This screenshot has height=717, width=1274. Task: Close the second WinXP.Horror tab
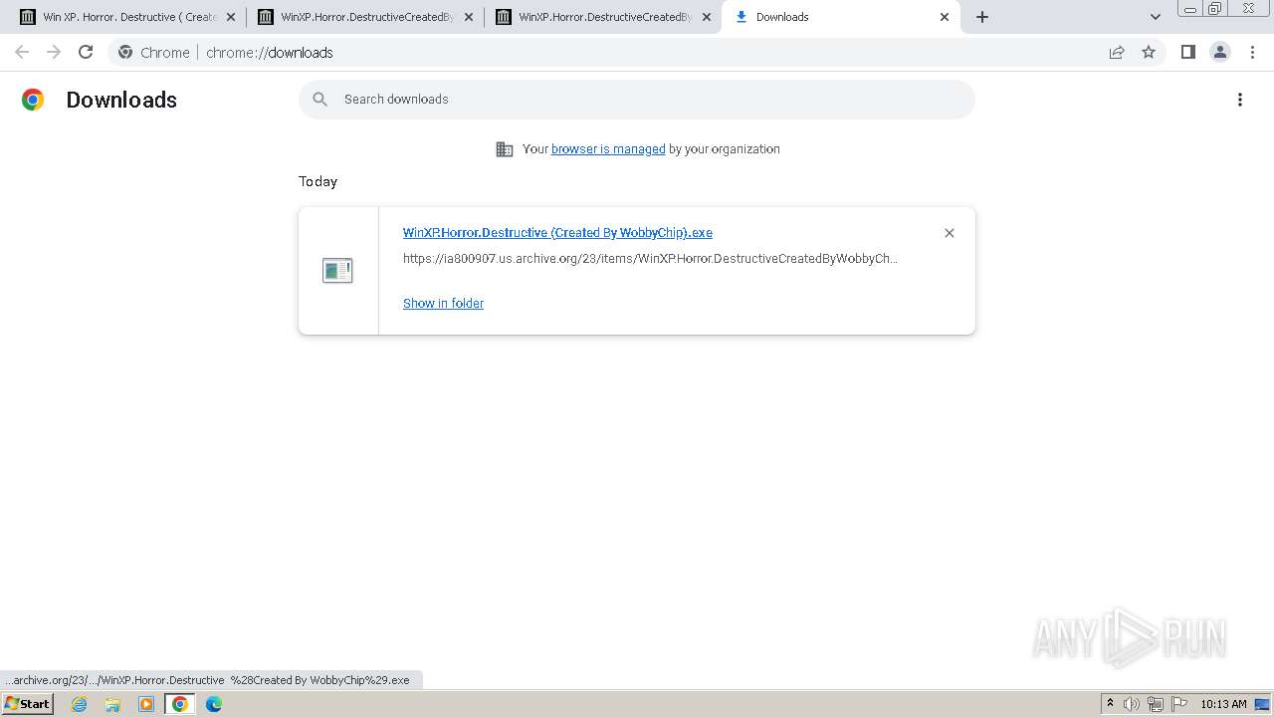[x=469, y=17]
